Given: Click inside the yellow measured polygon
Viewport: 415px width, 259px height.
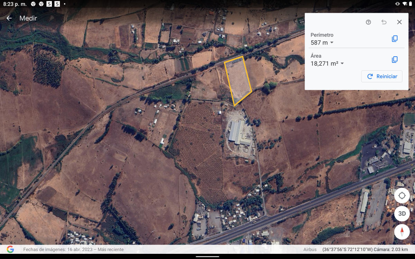Looking at the screenshot, I should [238, 79].
